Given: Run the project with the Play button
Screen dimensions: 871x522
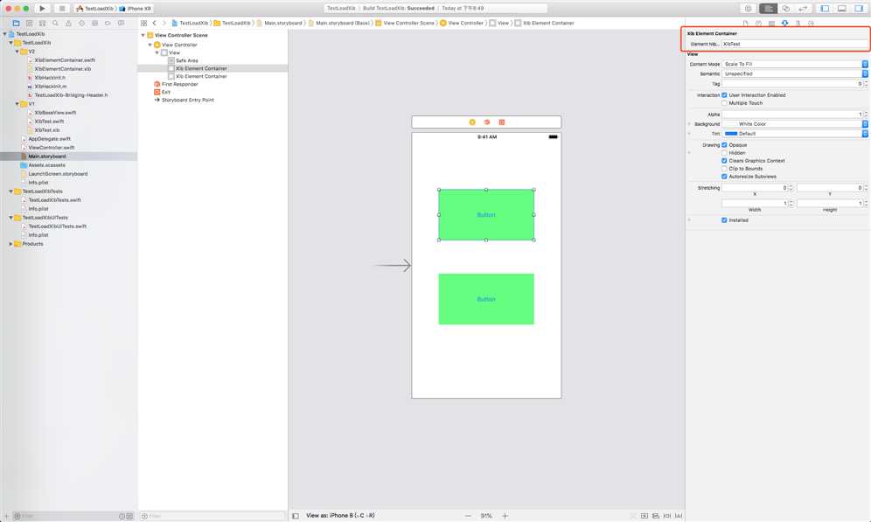Looking at the screenshot, I should pos(42,9).
